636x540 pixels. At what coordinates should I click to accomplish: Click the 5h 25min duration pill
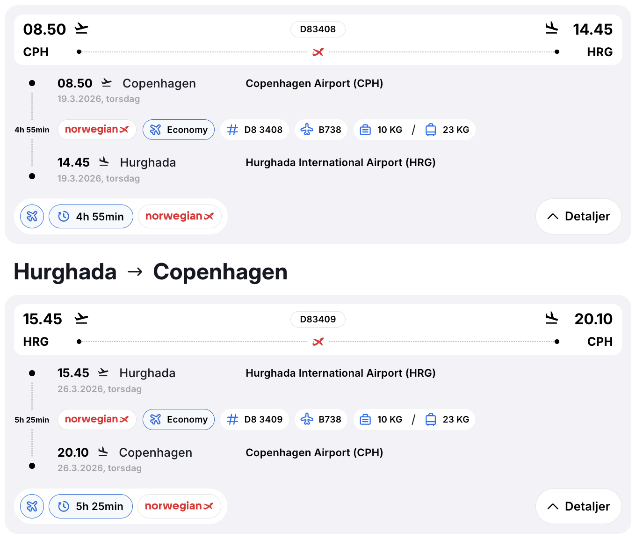(91, 506)
